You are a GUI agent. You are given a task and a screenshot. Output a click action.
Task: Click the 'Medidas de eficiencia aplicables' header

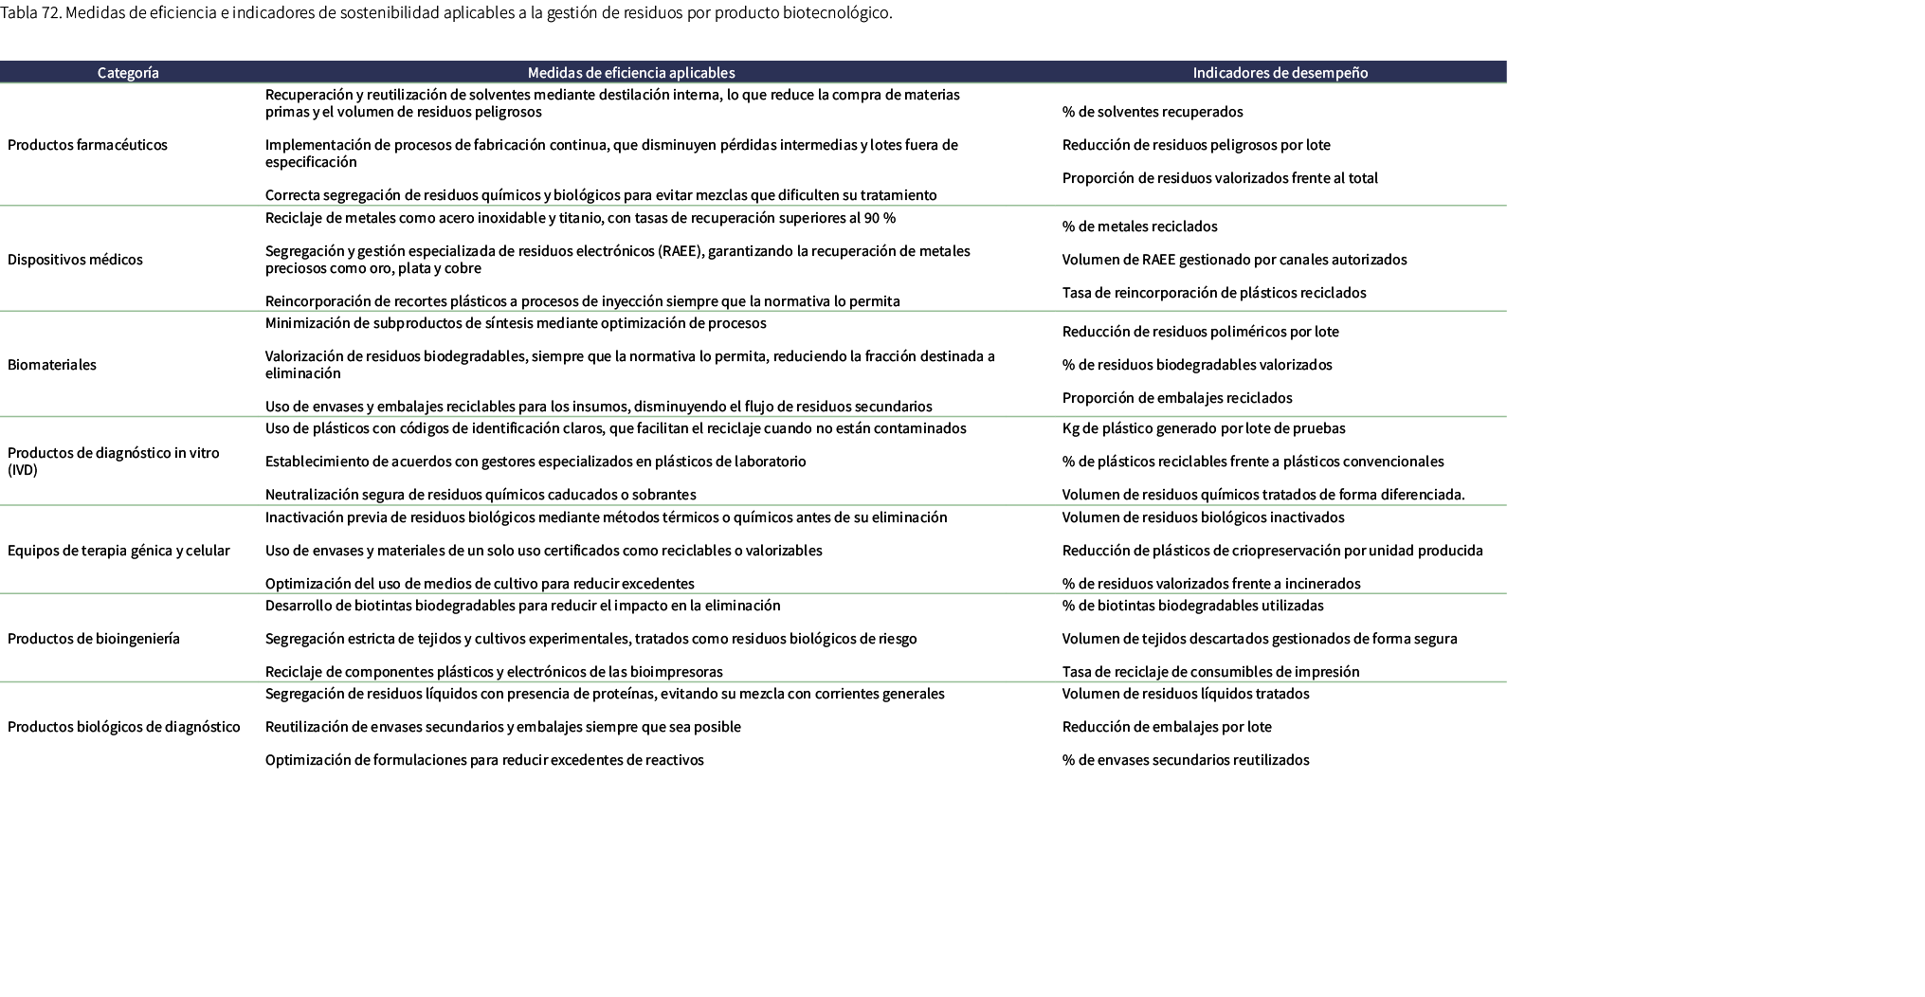pos(630,73)
